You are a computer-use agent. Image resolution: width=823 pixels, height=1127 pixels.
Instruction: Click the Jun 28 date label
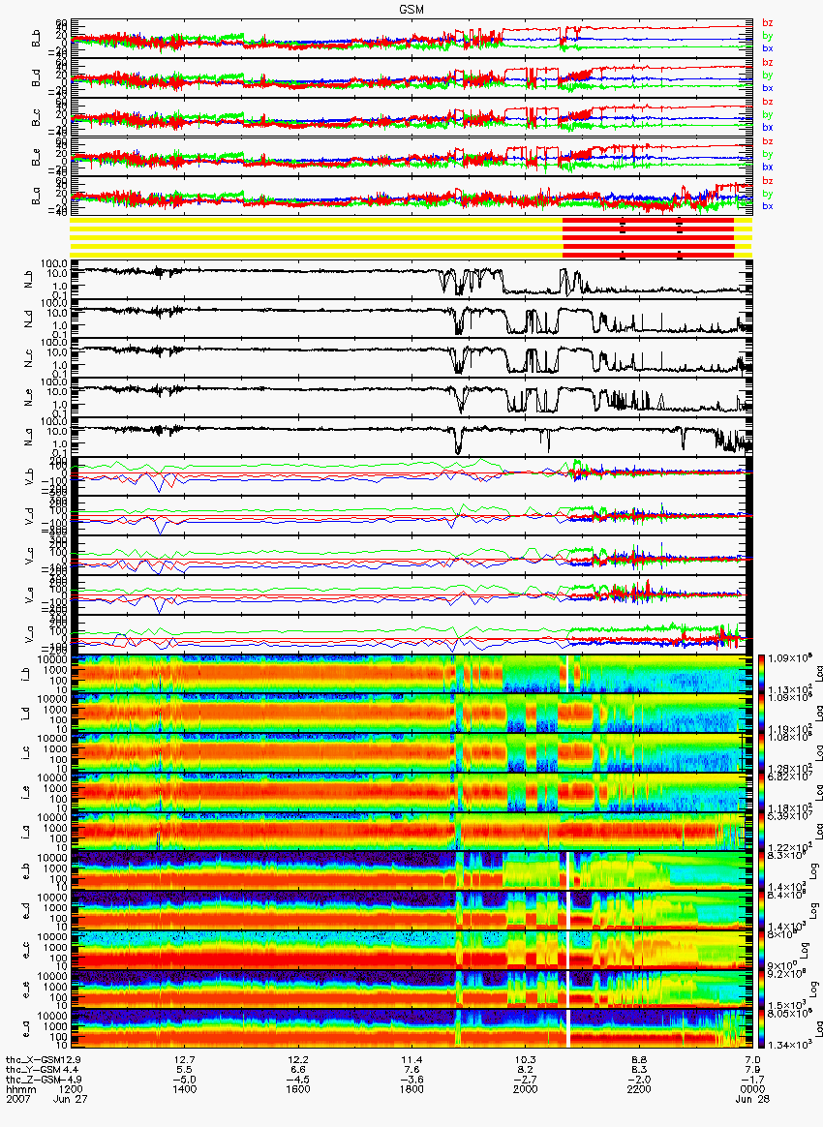click(752, 1100)
